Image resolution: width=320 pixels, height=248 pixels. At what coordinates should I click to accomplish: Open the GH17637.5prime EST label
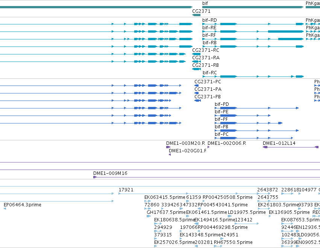[x=166, y=212]
